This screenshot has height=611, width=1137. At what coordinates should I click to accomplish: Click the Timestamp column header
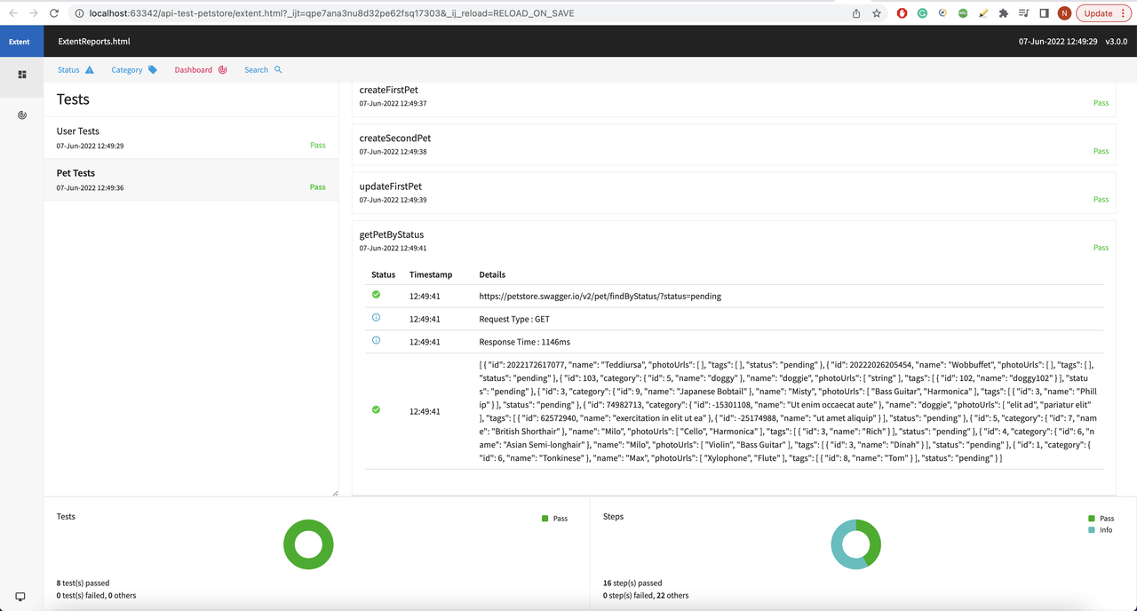click(x=431, y=274)
